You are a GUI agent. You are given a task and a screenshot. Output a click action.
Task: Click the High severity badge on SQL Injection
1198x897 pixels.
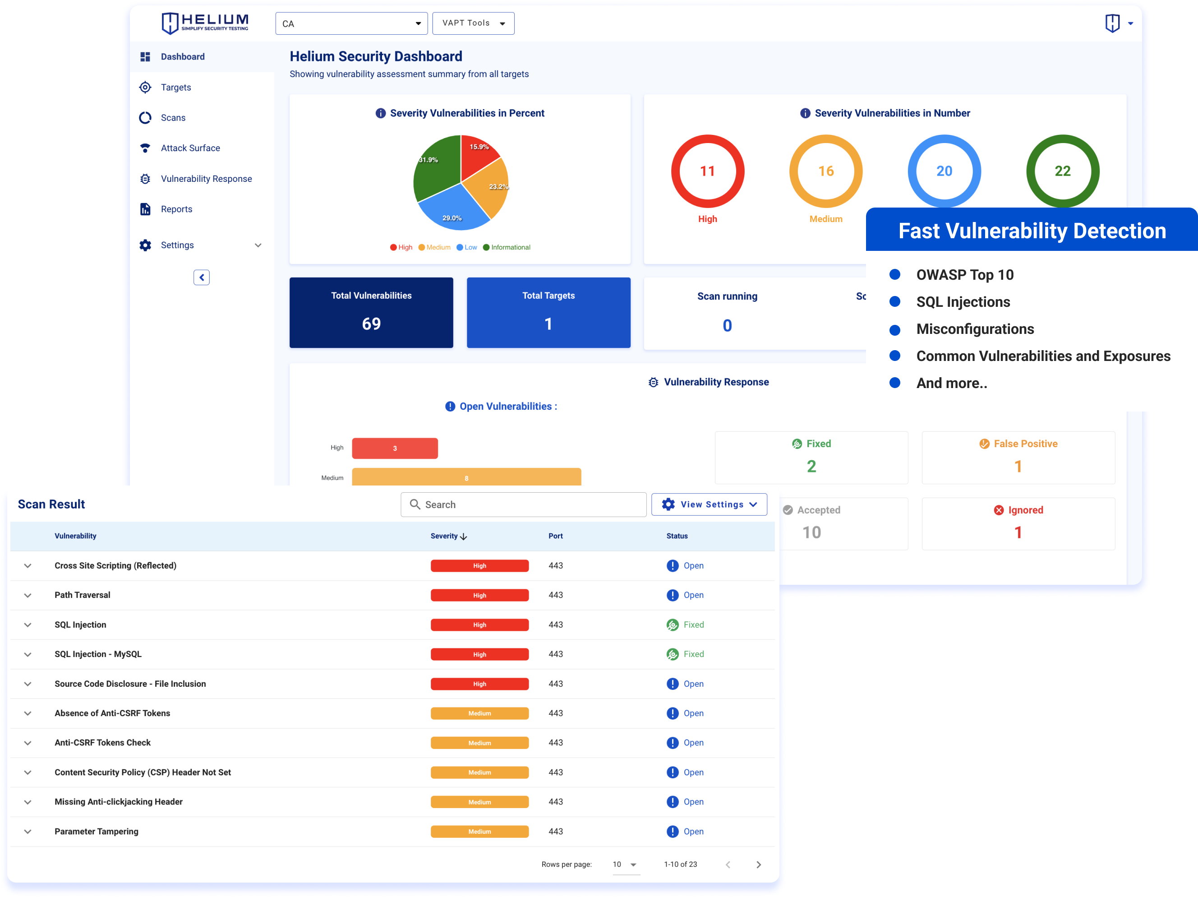pyautogui.click(x=479, y=624)
